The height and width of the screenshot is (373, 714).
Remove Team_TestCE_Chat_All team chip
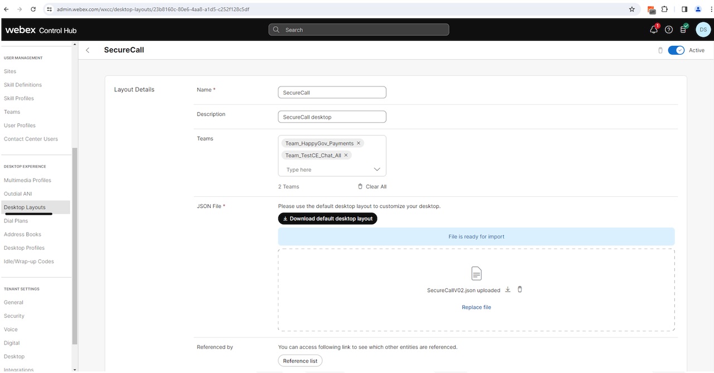[346, 156]
